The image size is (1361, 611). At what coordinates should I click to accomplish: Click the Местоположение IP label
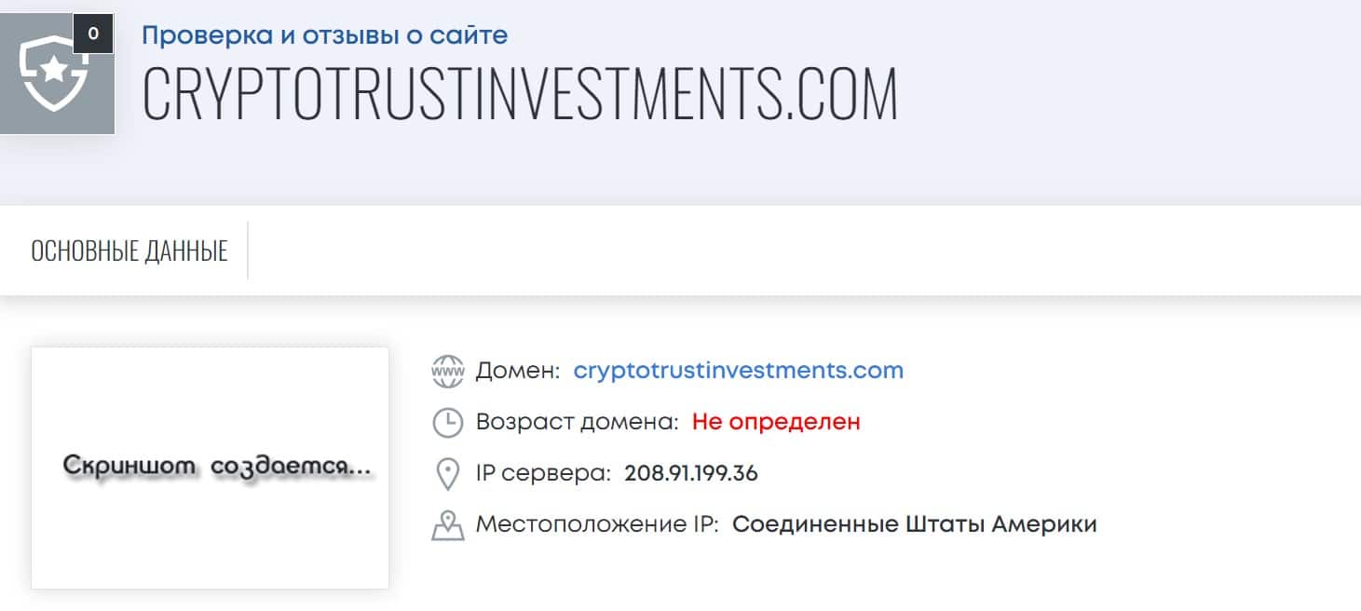coord(597,524)
